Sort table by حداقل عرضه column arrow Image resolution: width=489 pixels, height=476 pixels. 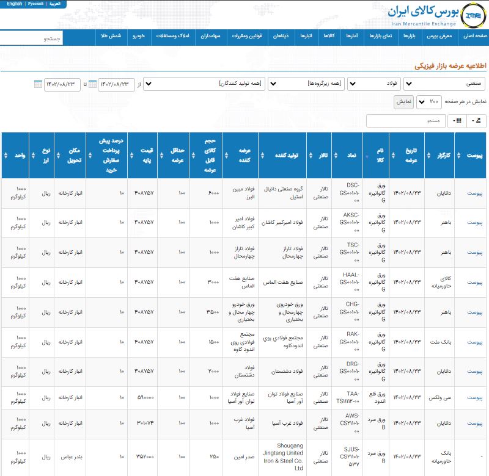coord(161,155)
